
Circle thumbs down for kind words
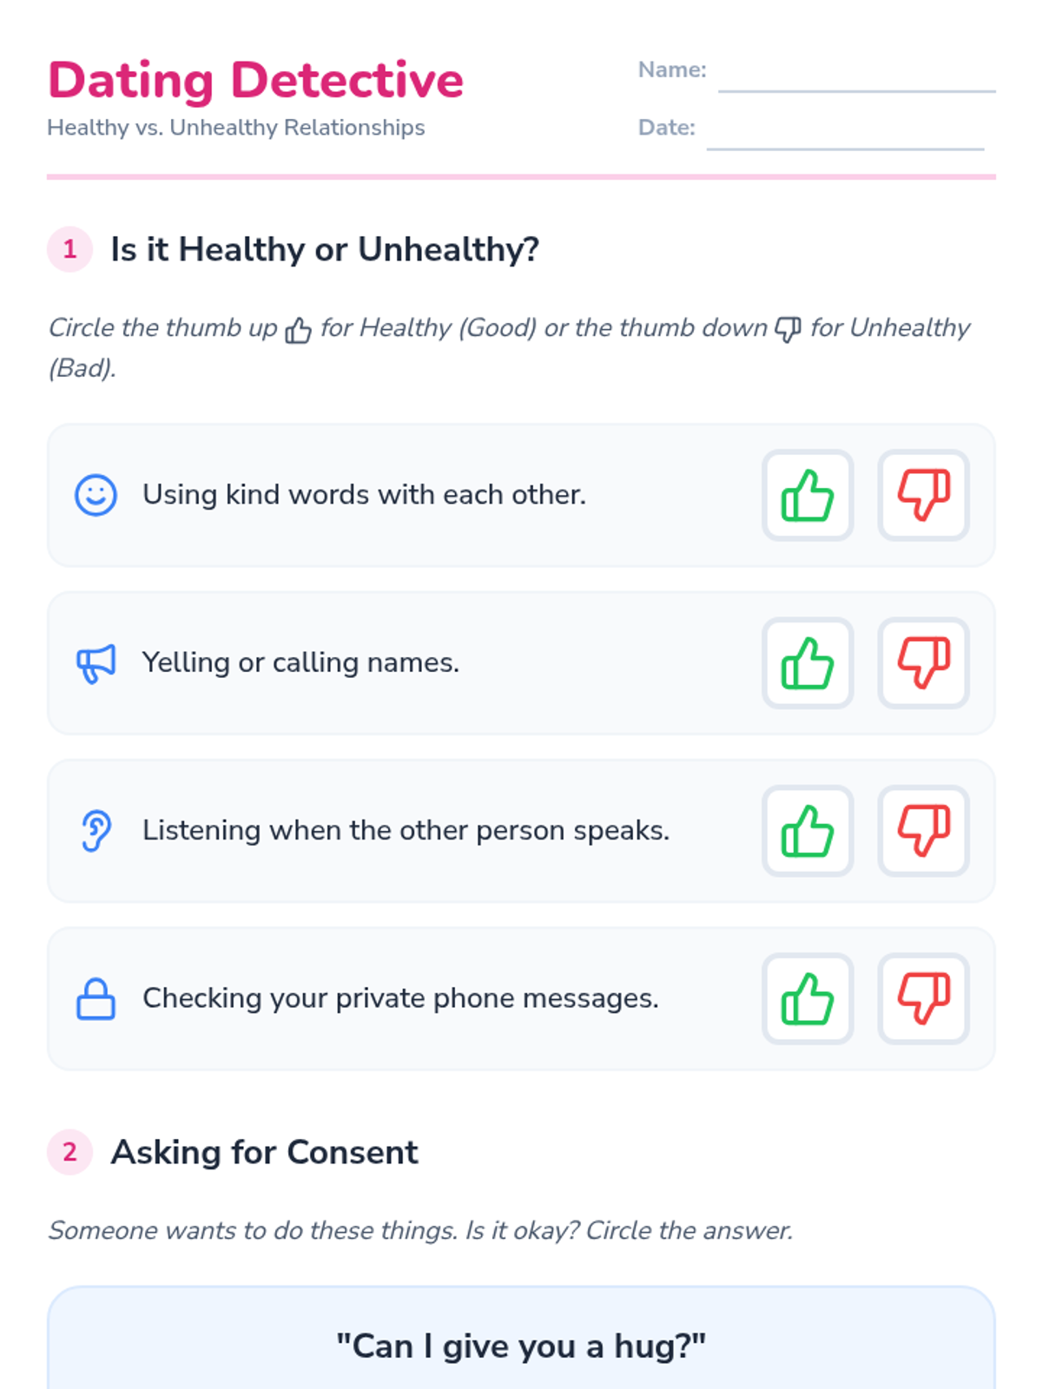pyautogui.click(x=923, y=495)
